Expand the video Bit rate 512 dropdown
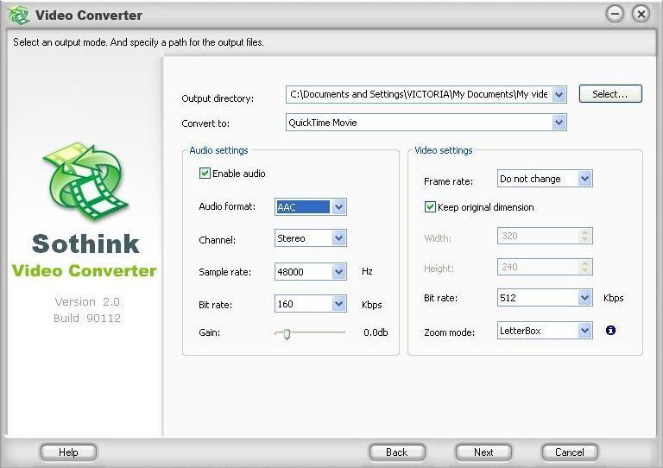The width and height of the screenshot is (663, 468). [584, 298]
